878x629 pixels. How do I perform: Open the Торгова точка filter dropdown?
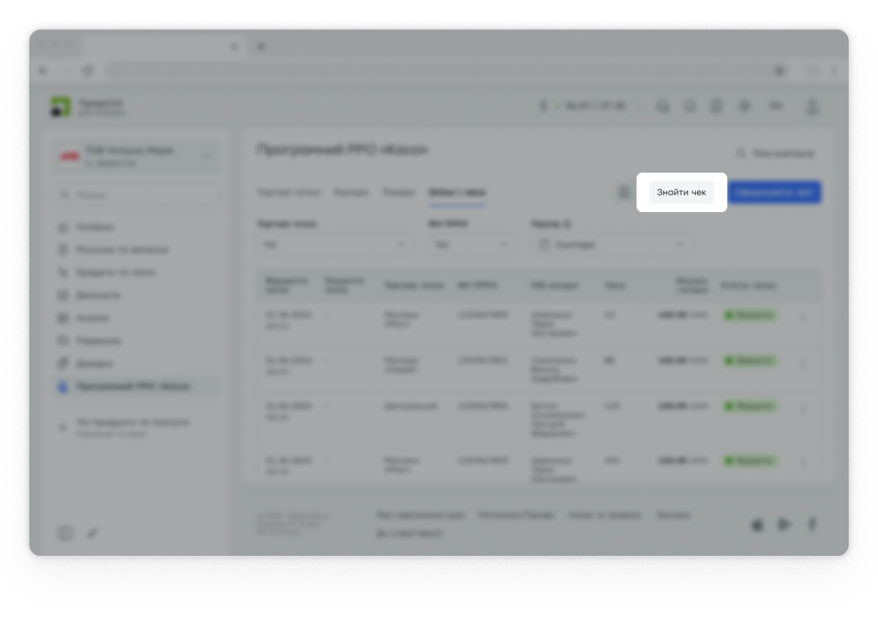334,245
